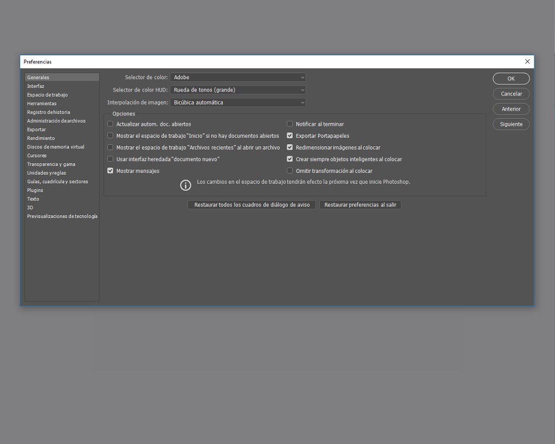Open Previsualizaciones de tecnología category
Viewport: 555px width, 444px height.
(x=62, y=216)
